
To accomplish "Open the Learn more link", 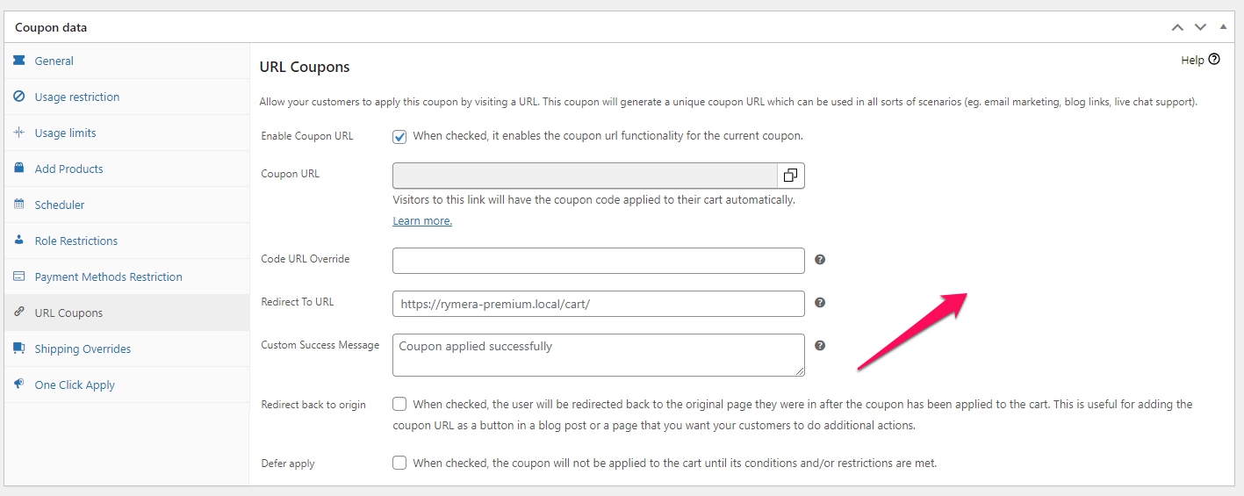I will 422,221.
